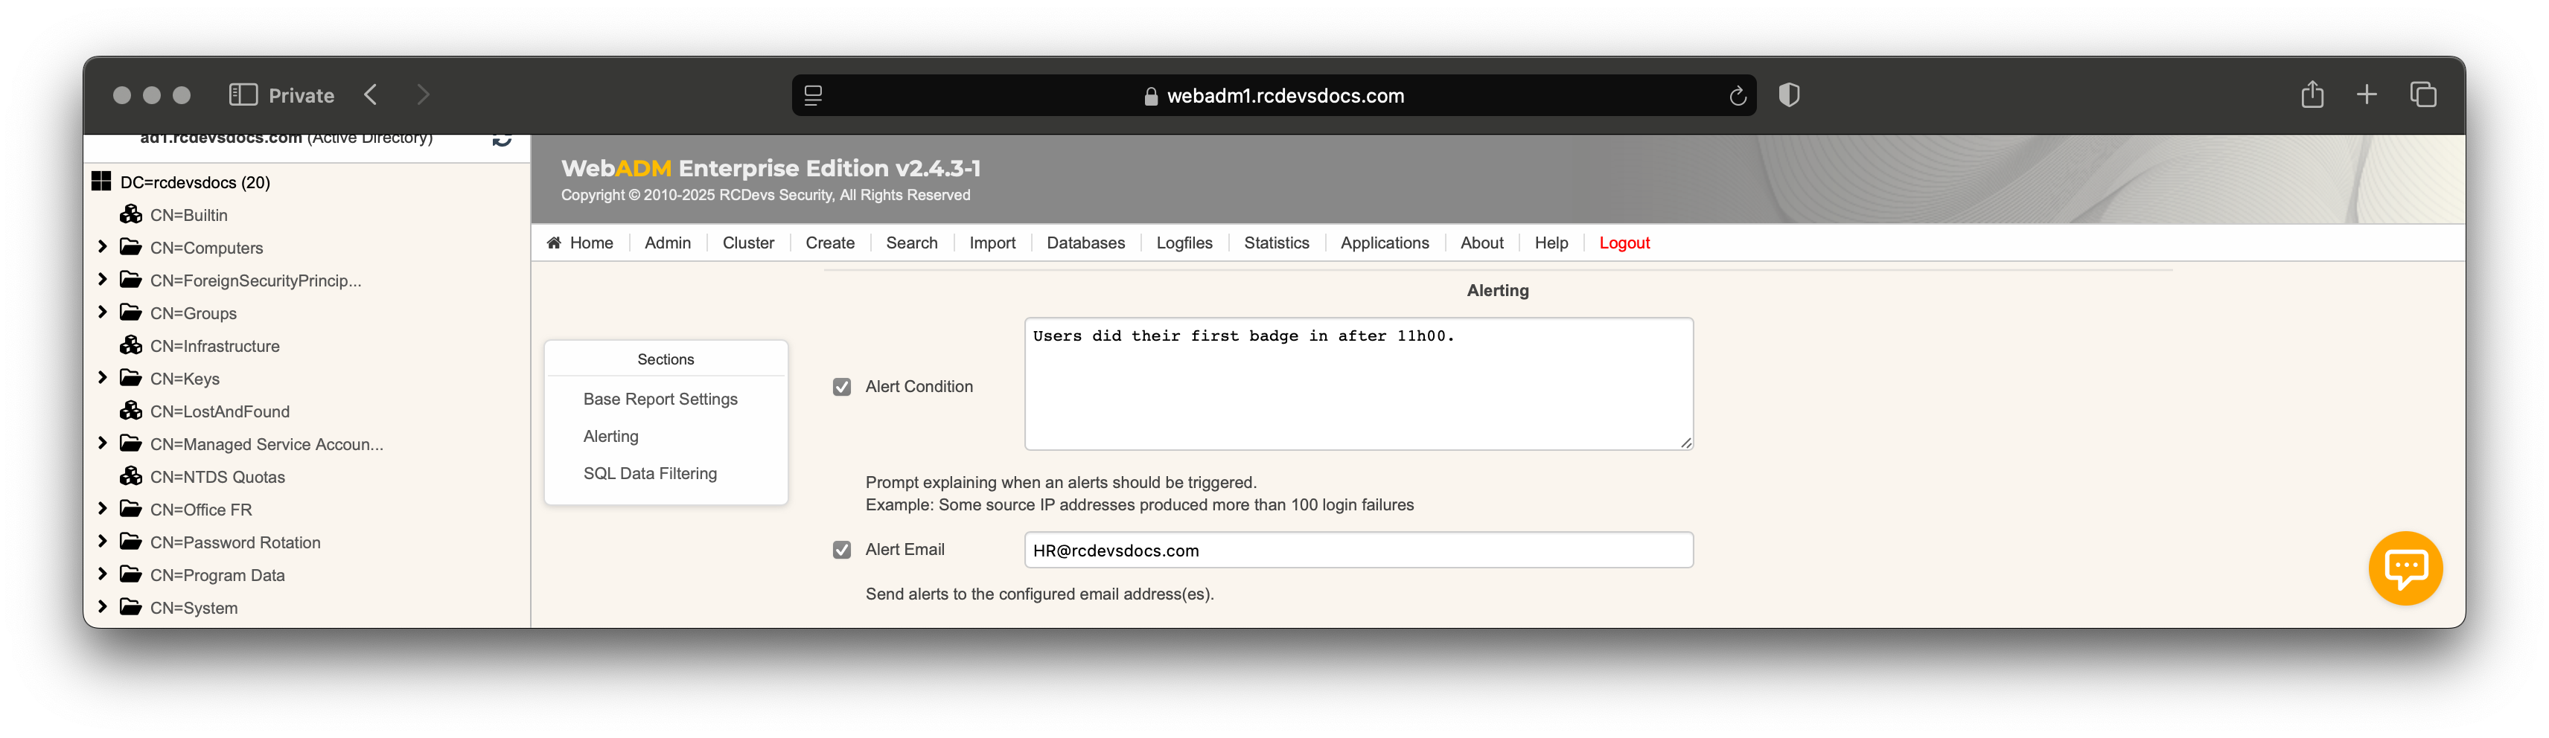Open the Import menu
The width and height of the screenshot is (2549, 738).
(x=992, y=243)
